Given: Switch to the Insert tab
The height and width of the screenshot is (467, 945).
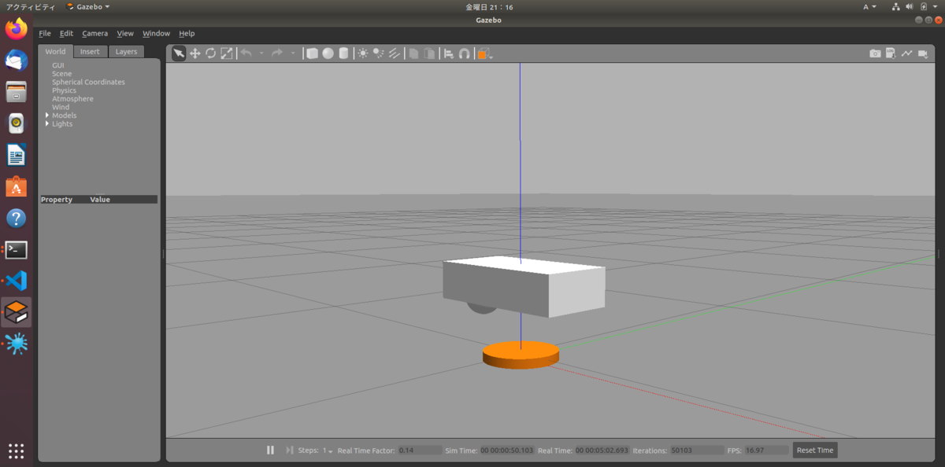Looking at the screenshot, I should [x=90, y=52].
